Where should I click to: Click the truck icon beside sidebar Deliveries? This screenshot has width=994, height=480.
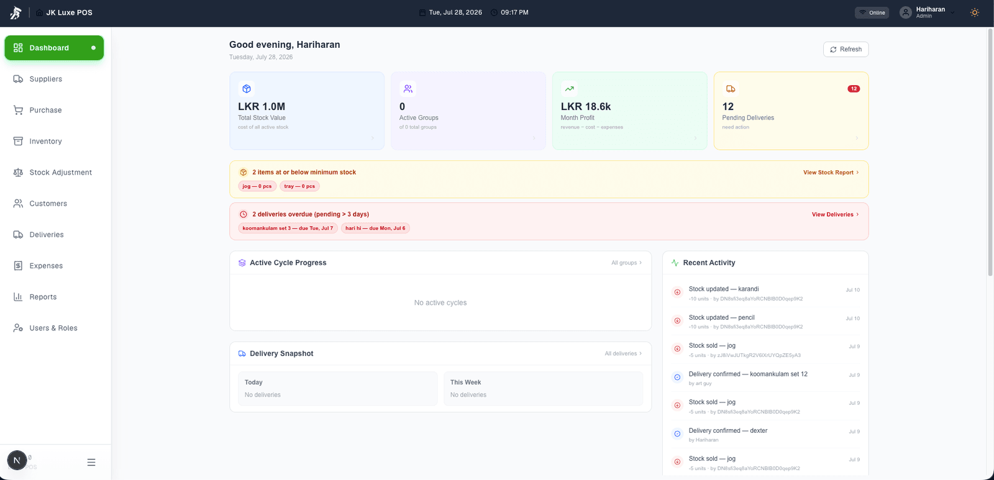(18, 234)
